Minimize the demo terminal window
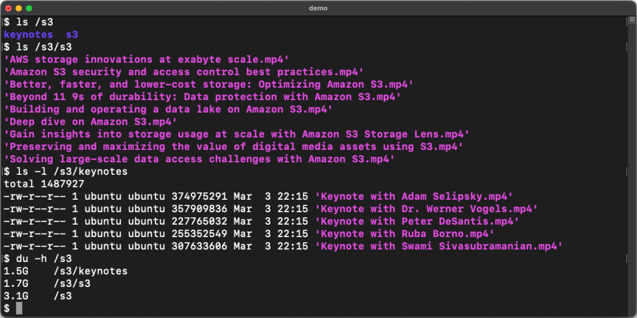637x318 pixels. coord(19,8)
